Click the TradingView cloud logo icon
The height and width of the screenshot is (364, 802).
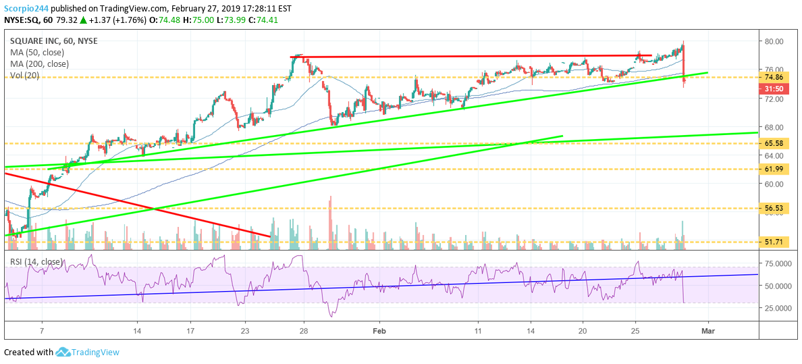62,353
